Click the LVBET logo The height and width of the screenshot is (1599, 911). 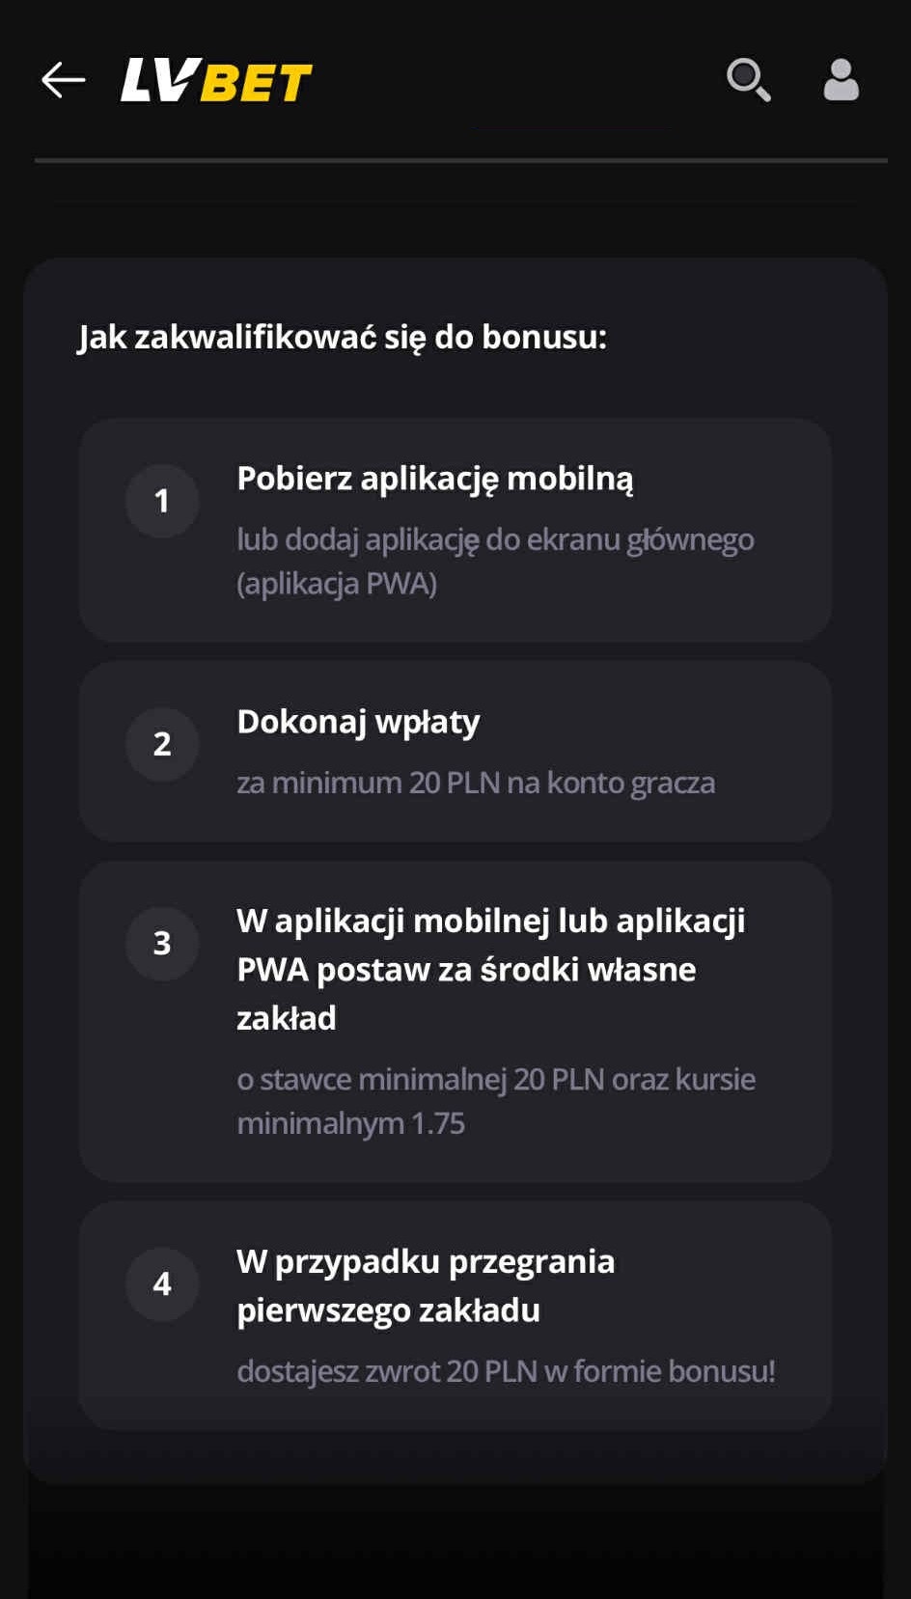(x=216, y=80)
